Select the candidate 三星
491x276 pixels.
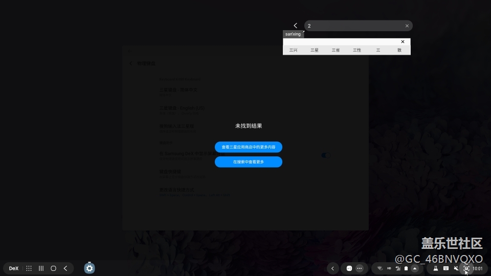314,50
